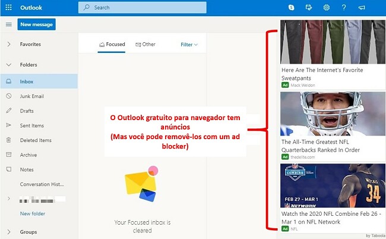Open Help question mark icon
386x239 pixels.
(x=344, y=8)
